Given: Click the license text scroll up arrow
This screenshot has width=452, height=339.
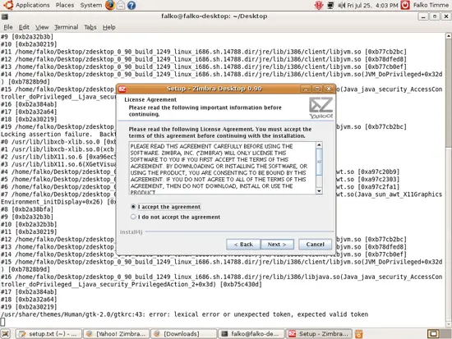Looking at the screenshot, I should 319,144.
